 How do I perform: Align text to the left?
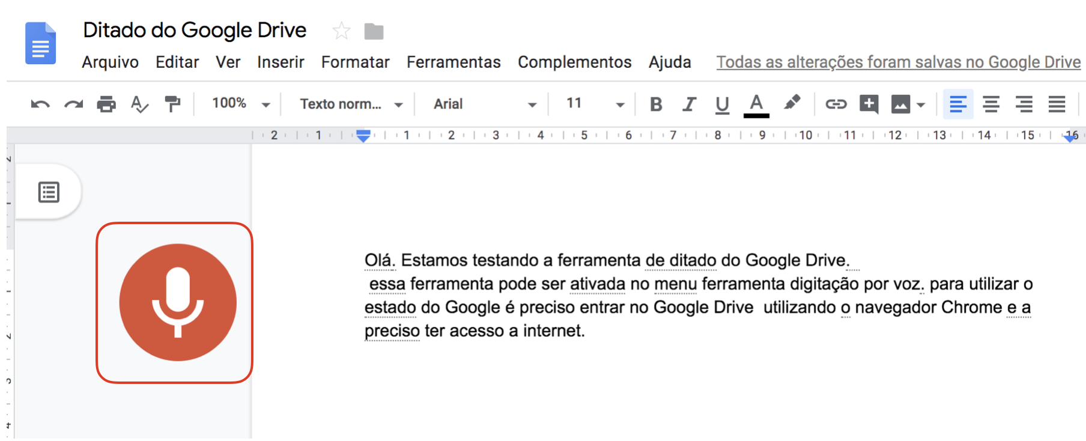[x=958, y=105]
